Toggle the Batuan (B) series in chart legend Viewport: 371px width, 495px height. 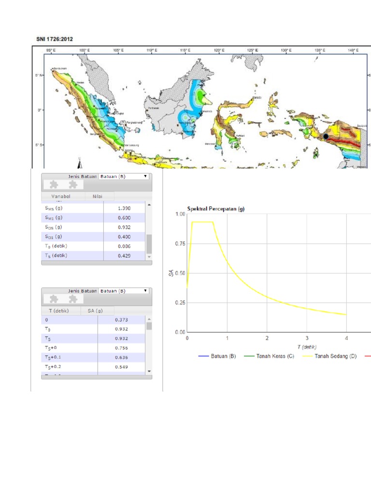pos(217,356)
